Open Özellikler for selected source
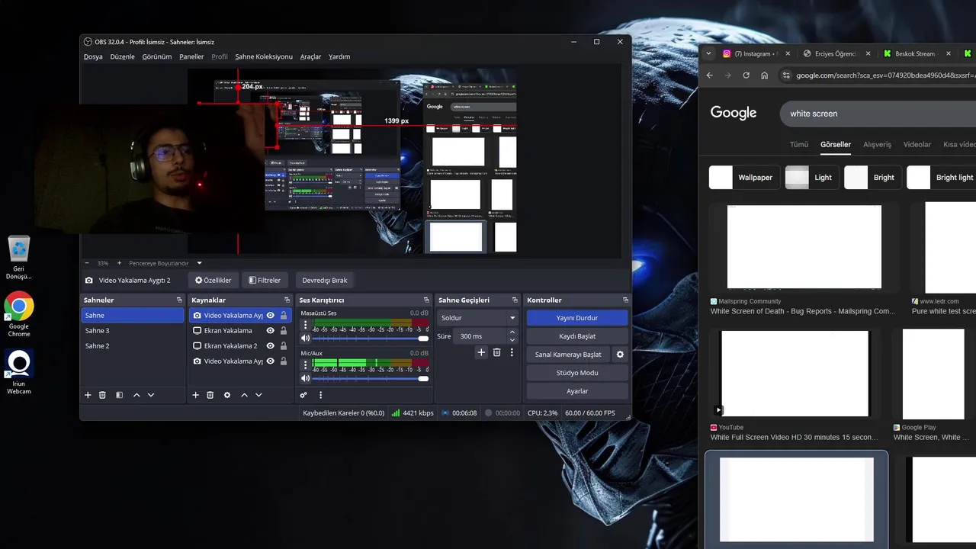Image resolution: width=976 pixels, height=549 pixels. tap(213, 280)
